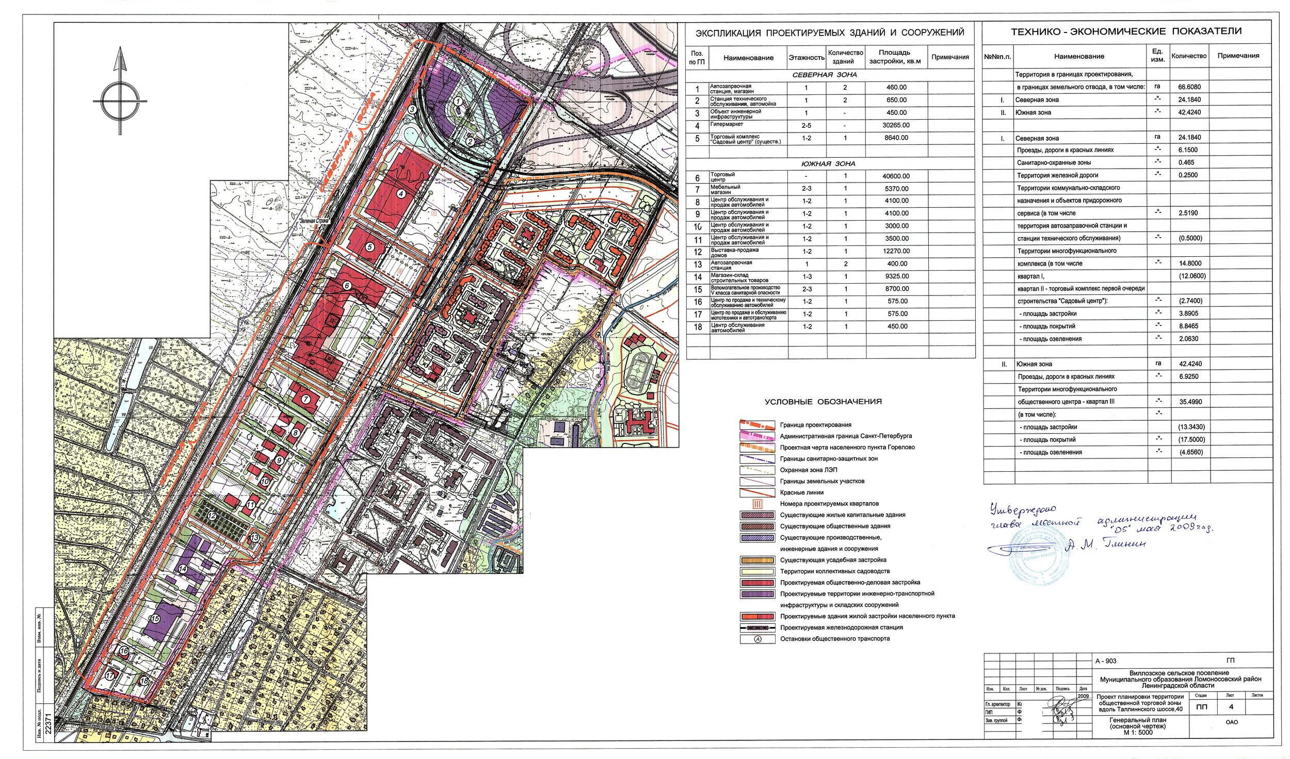The width and height of the screenshot is (1290, 759).
Task: Click circled marker 1 at gas station
Action: click(x=457, y=102)
